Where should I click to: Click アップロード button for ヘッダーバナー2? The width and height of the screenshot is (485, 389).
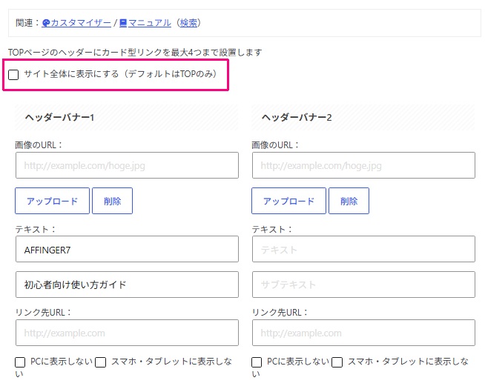pos(288,201)
